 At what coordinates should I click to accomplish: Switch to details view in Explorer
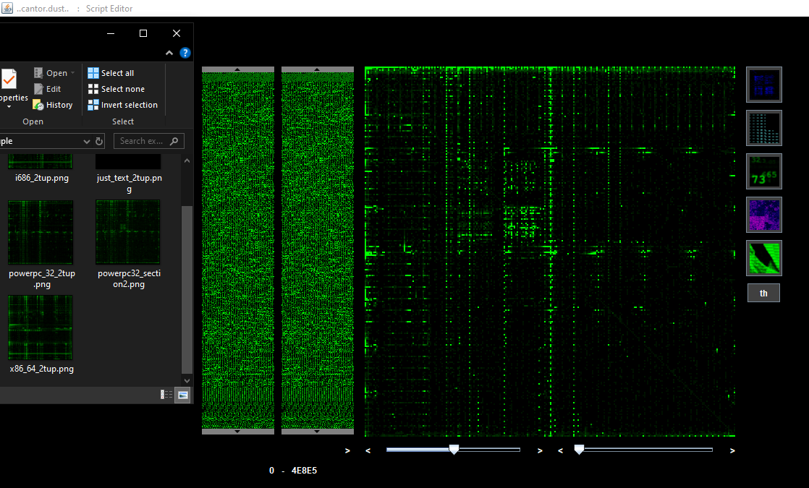pyautogui.click(x=166, y=395)
